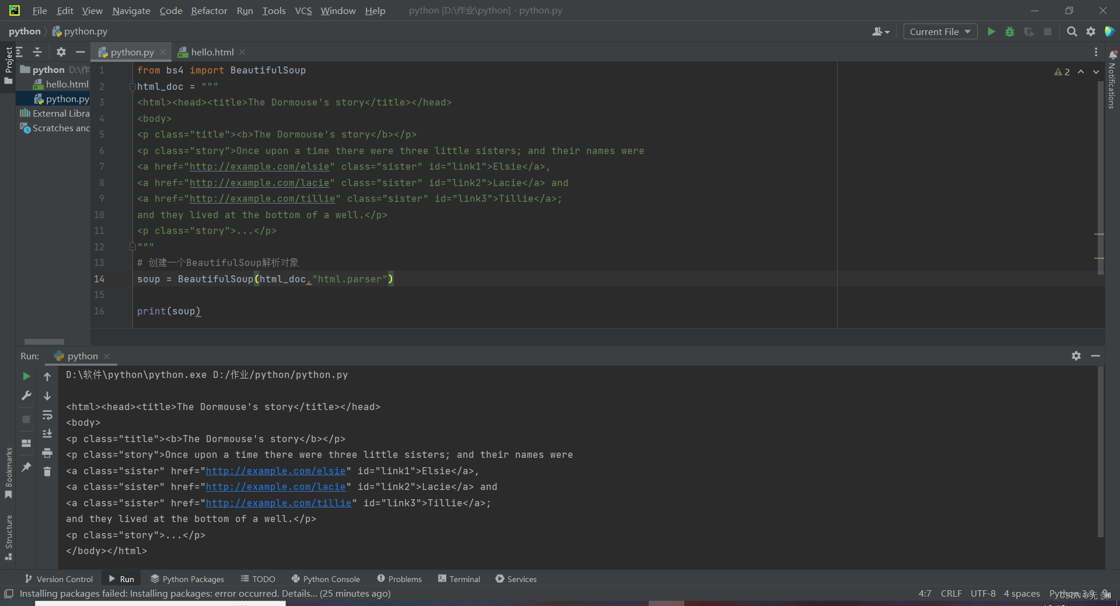1120x606 pixels.
Task: Select hello.html in Project tree
Action: click(x=61, y=84)
